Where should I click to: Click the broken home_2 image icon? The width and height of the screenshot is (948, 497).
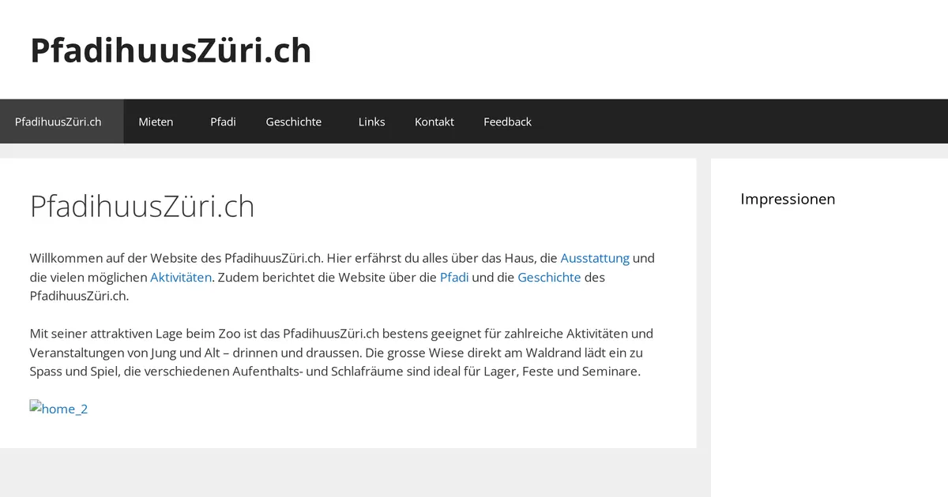[x=36, y=408]
